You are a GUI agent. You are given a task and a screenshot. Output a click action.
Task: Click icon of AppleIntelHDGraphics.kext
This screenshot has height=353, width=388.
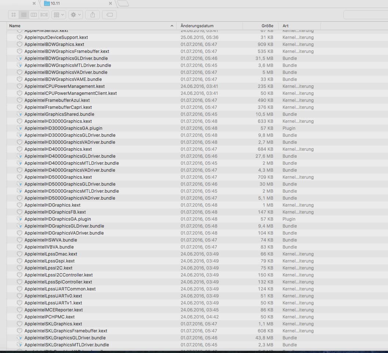19,205
